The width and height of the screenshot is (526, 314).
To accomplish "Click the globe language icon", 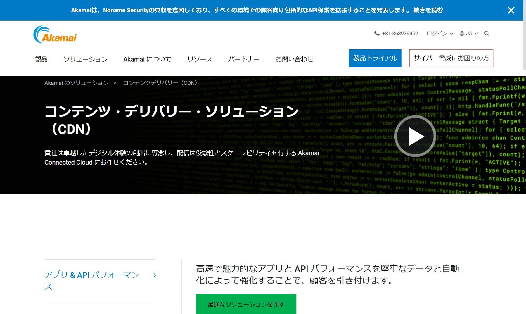I will click(462, 33).
